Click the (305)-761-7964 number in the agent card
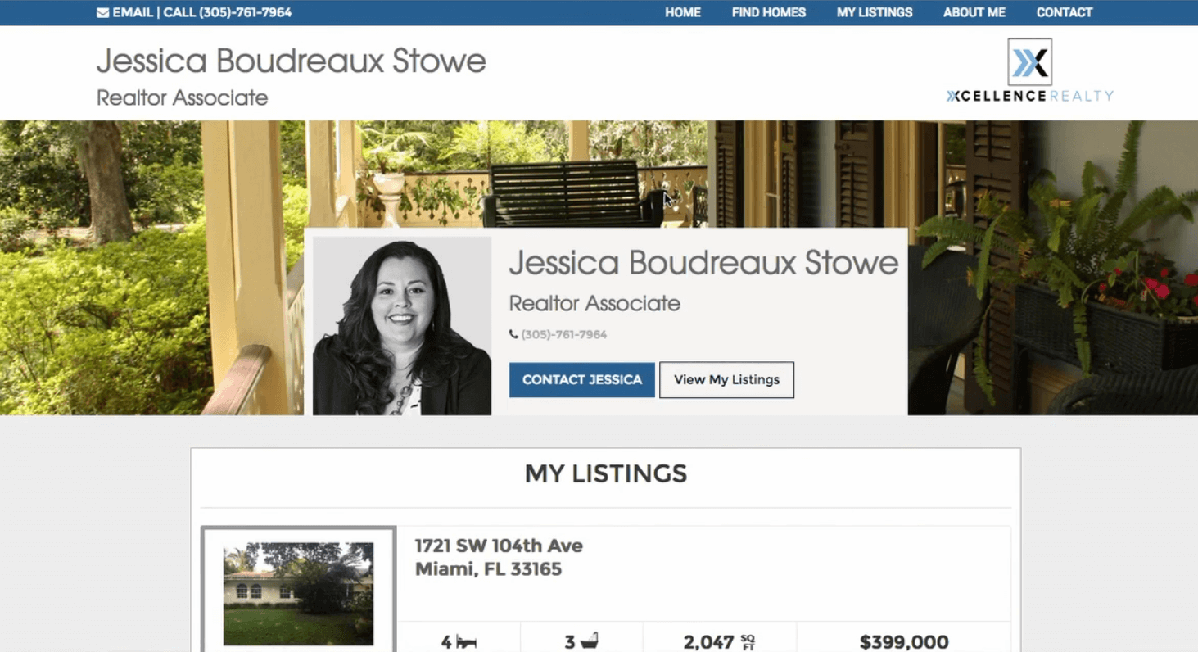This screenshot has height=652, width=1198. click(x=564, y=334)
